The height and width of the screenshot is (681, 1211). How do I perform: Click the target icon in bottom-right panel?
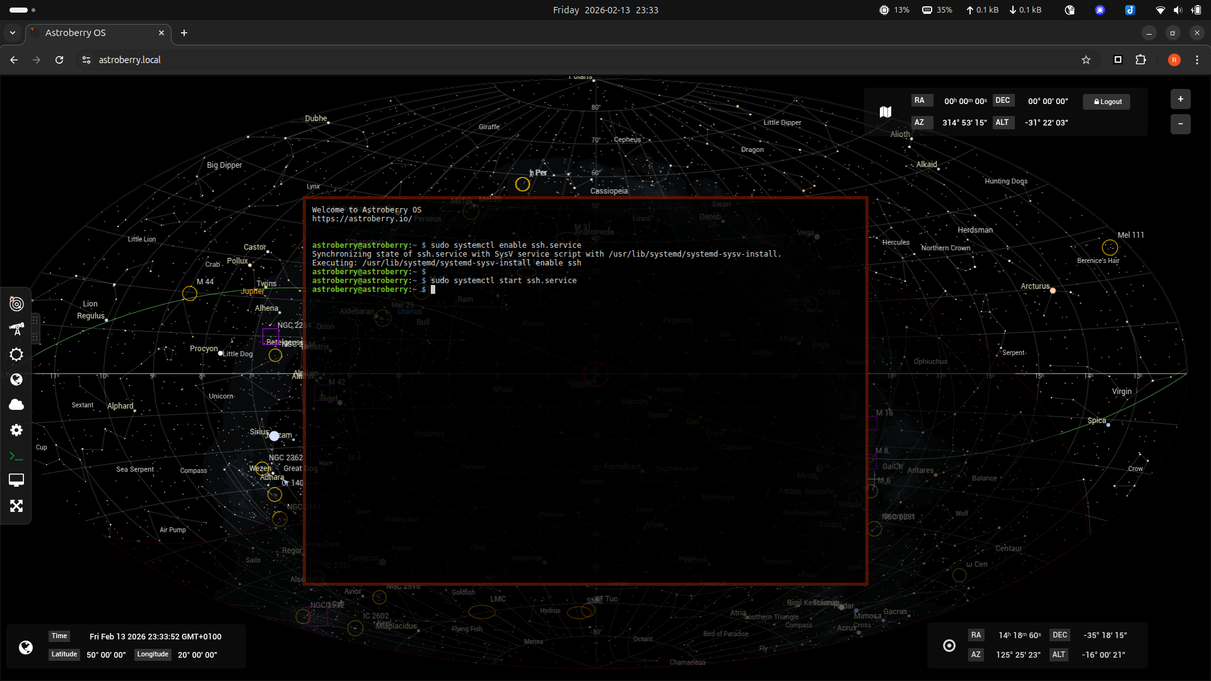[x=949, y=646]
